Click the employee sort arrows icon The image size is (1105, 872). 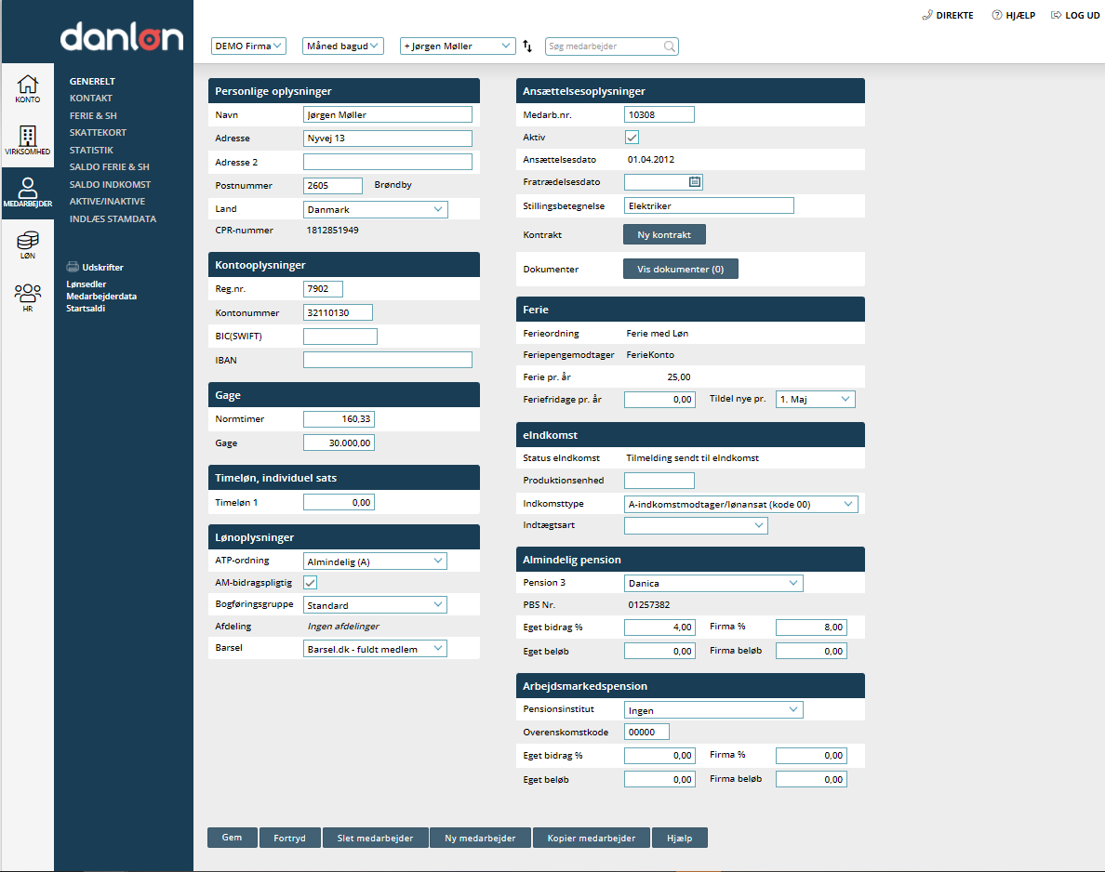coord(527,46)
